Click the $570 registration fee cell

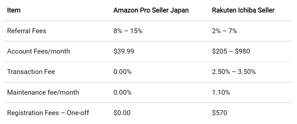pyautogui.click(x=219, y=113)
